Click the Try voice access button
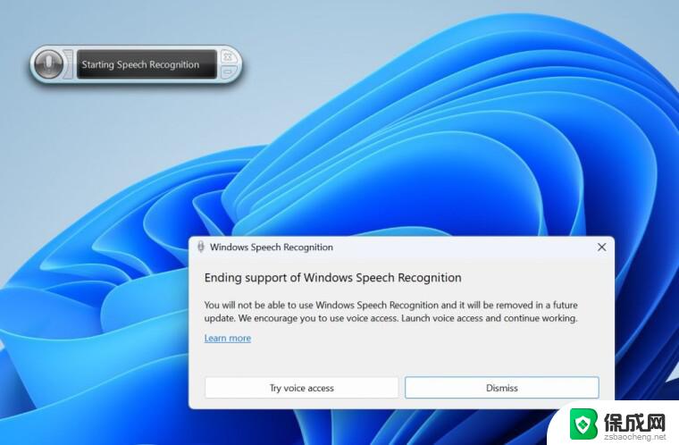 pyautogui.click(x=301, y=388)
